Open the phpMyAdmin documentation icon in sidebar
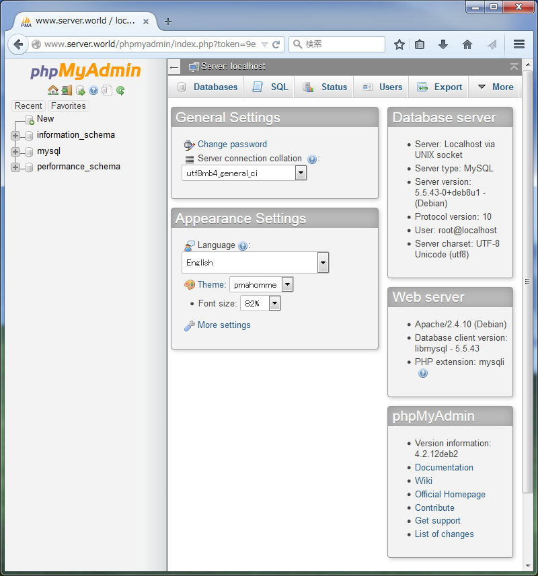538x576 pixels. point(93,90)
